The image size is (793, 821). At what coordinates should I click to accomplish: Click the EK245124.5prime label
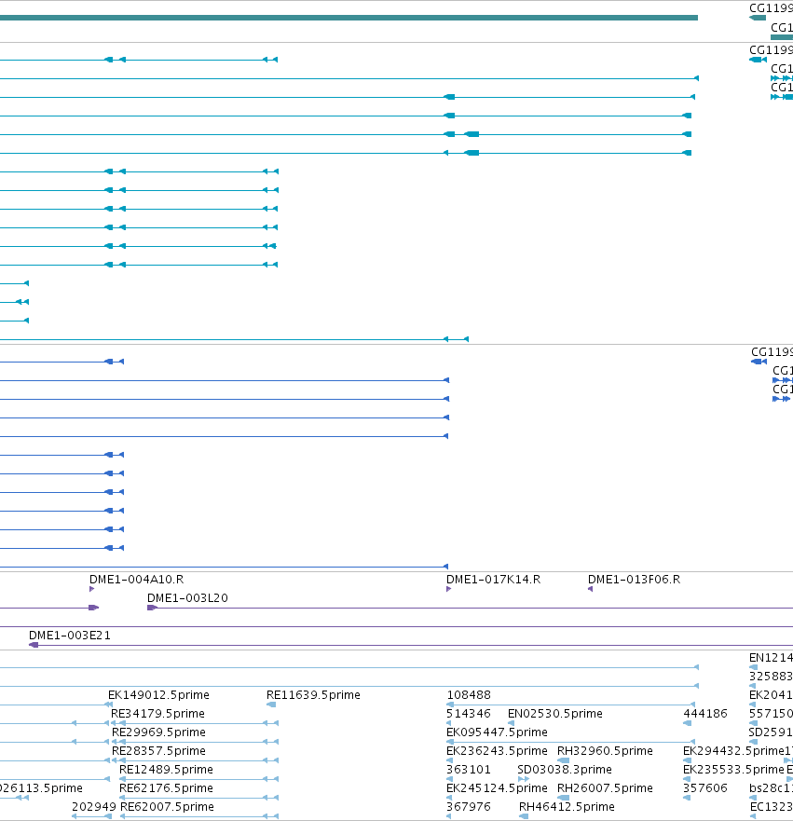click(497, 788)
